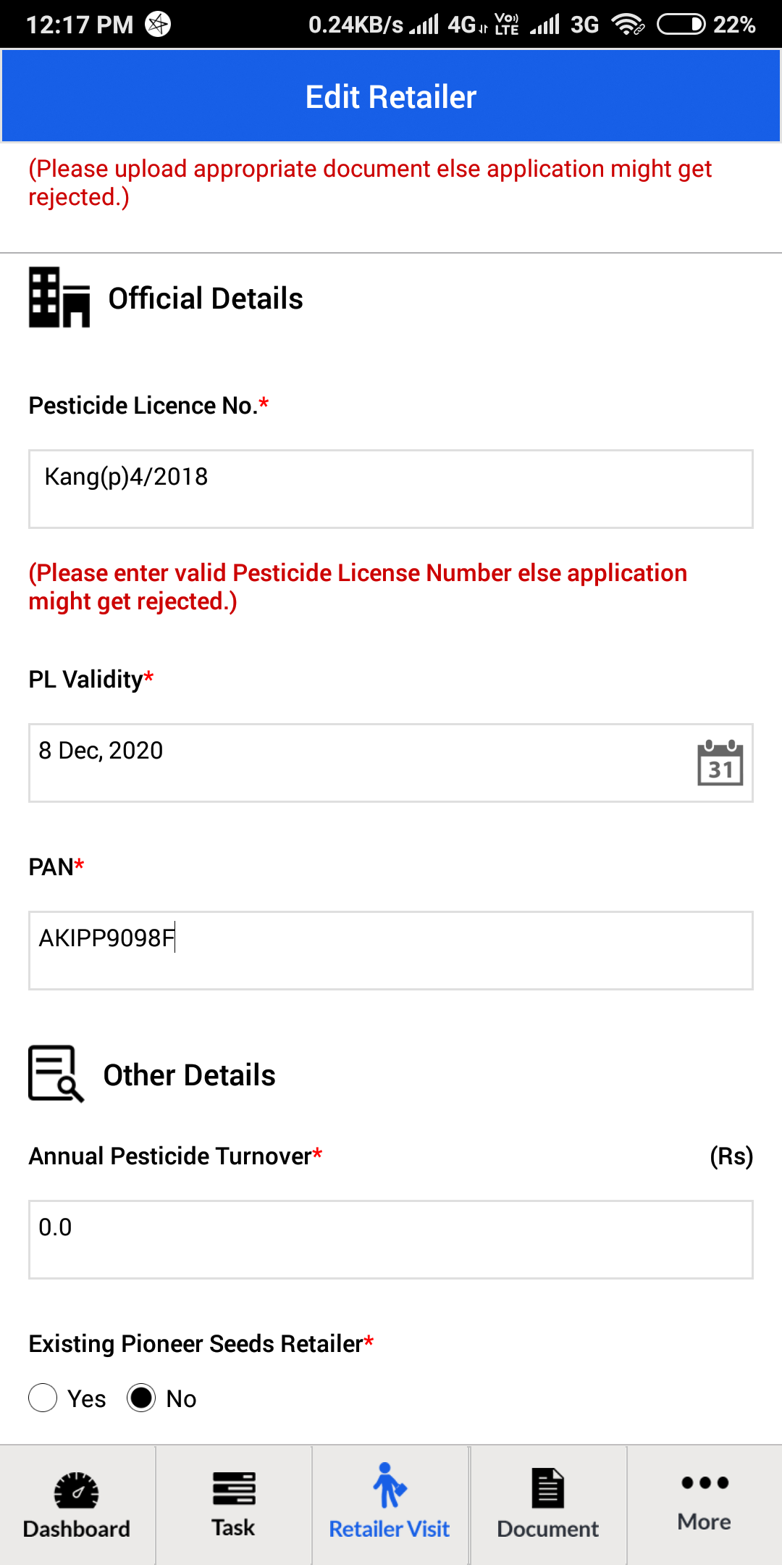Open the PL Validity date field
The width and height of the screenshot is (782, 1565).
pos(391,763)
